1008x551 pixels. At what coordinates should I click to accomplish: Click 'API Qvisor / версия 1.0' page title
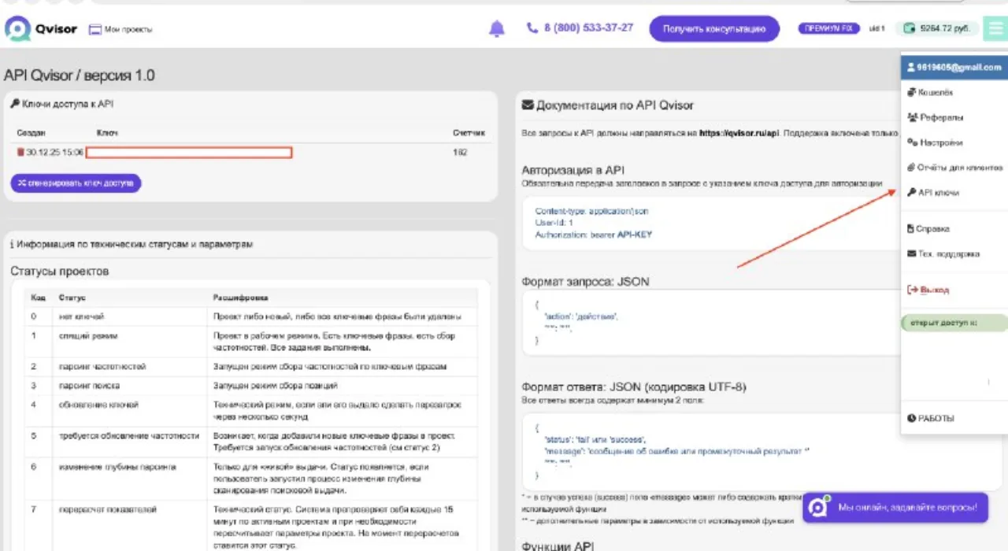[x=80, y=76]
